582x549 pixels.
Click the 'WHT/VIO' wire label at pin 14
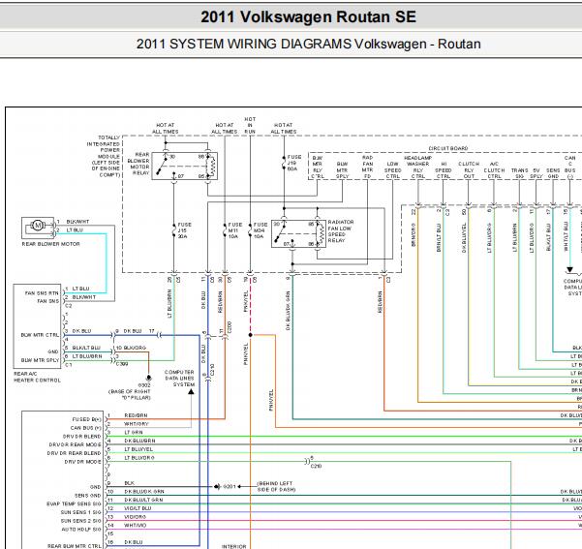tap(136, 525)
